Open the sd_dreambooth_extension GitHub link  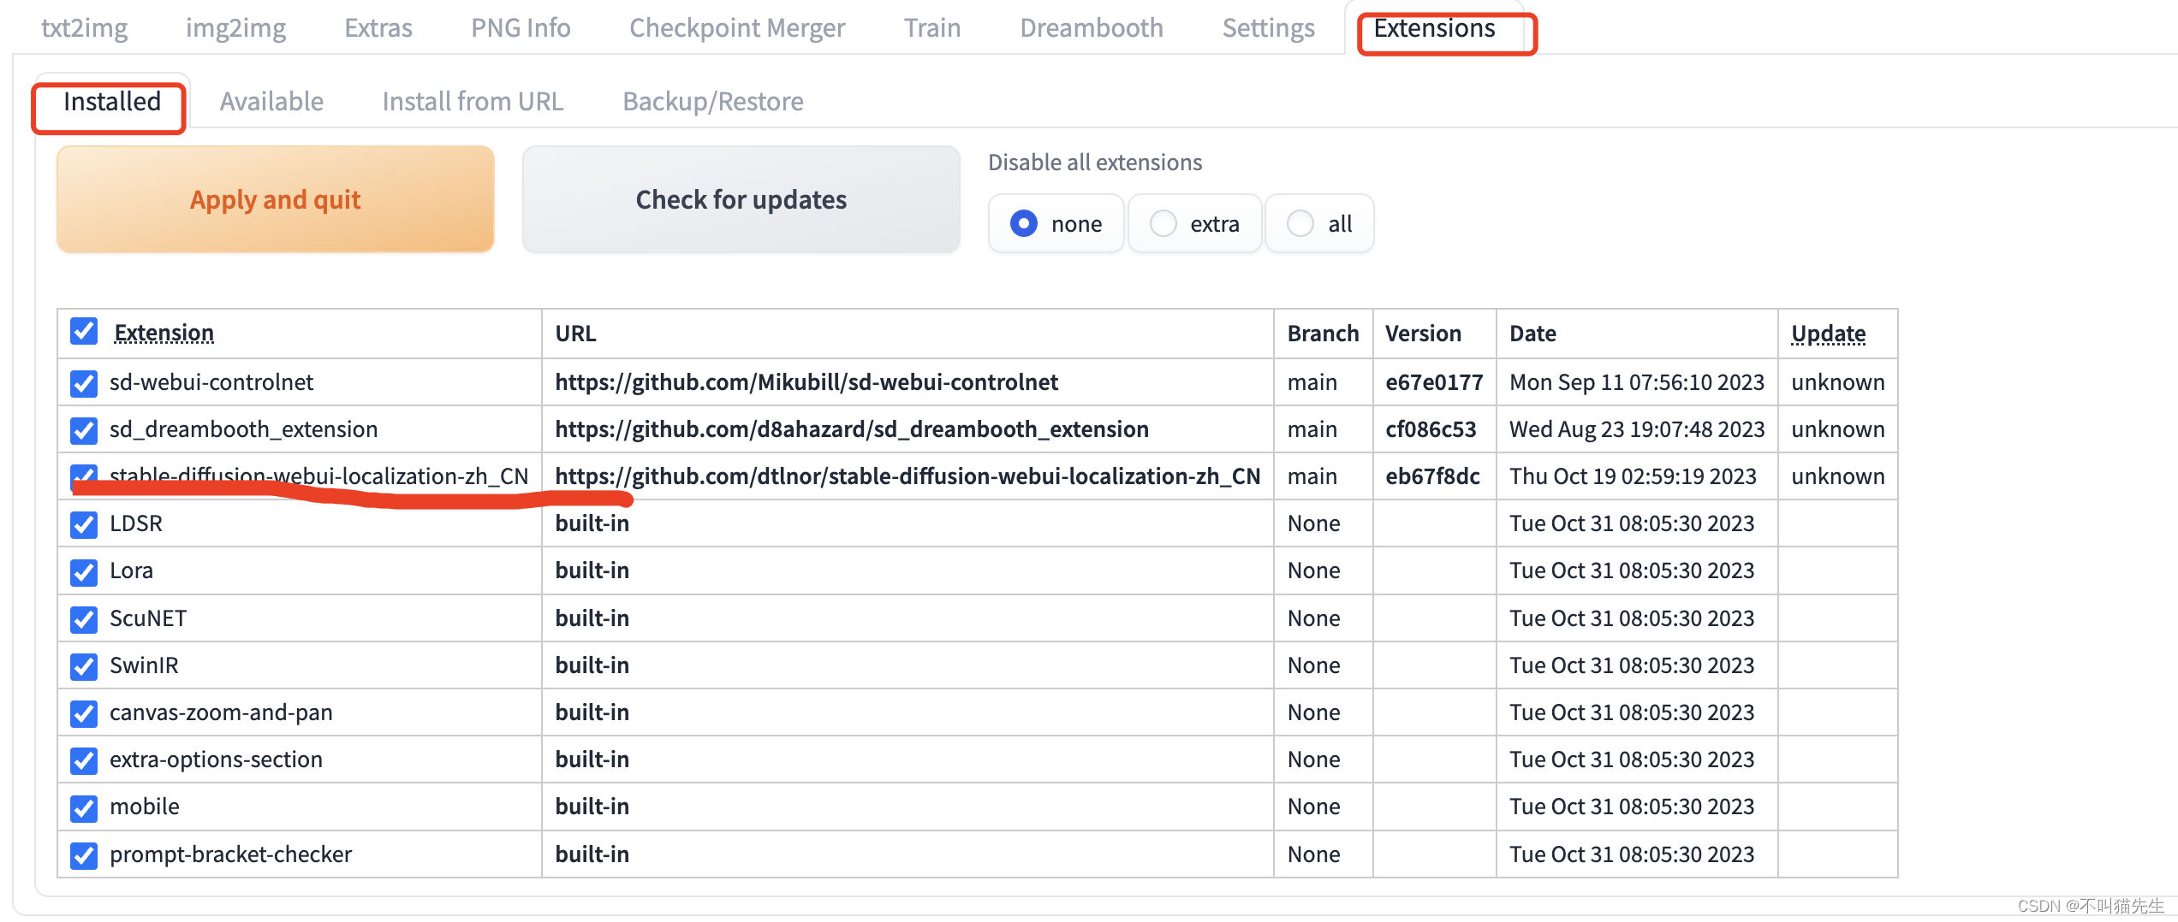[852, 429]
